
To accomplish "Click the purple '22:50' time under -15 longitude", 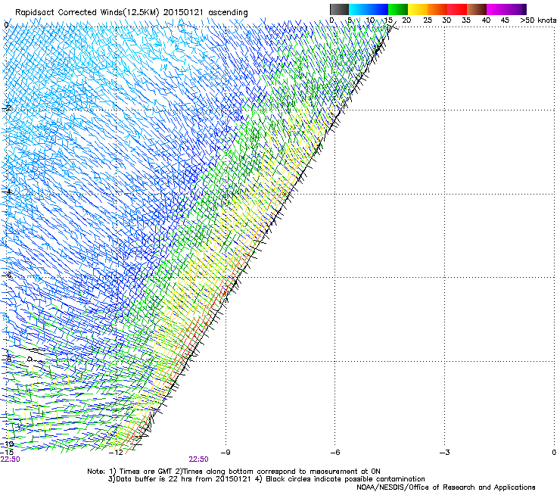I will tap(11, 459).
